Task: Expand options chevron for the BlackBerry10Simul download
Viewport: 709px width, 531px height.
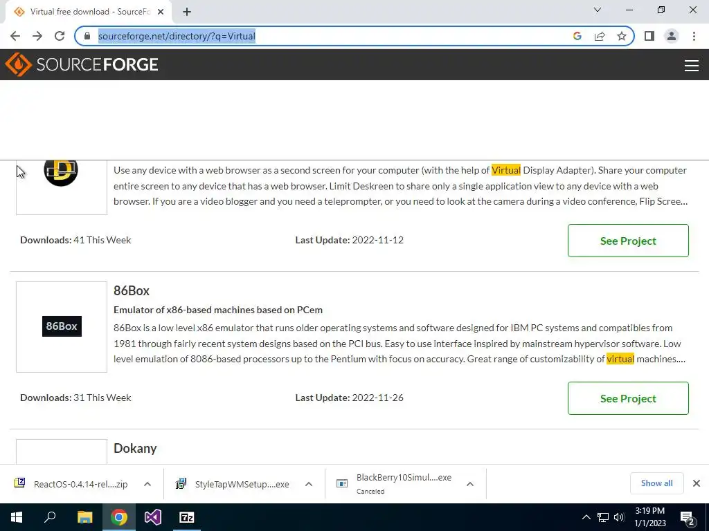Action: click(x=470, y=484)
